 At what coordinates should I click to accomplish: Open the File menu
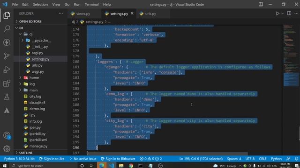pyautogui.click(x=15, y=4)
